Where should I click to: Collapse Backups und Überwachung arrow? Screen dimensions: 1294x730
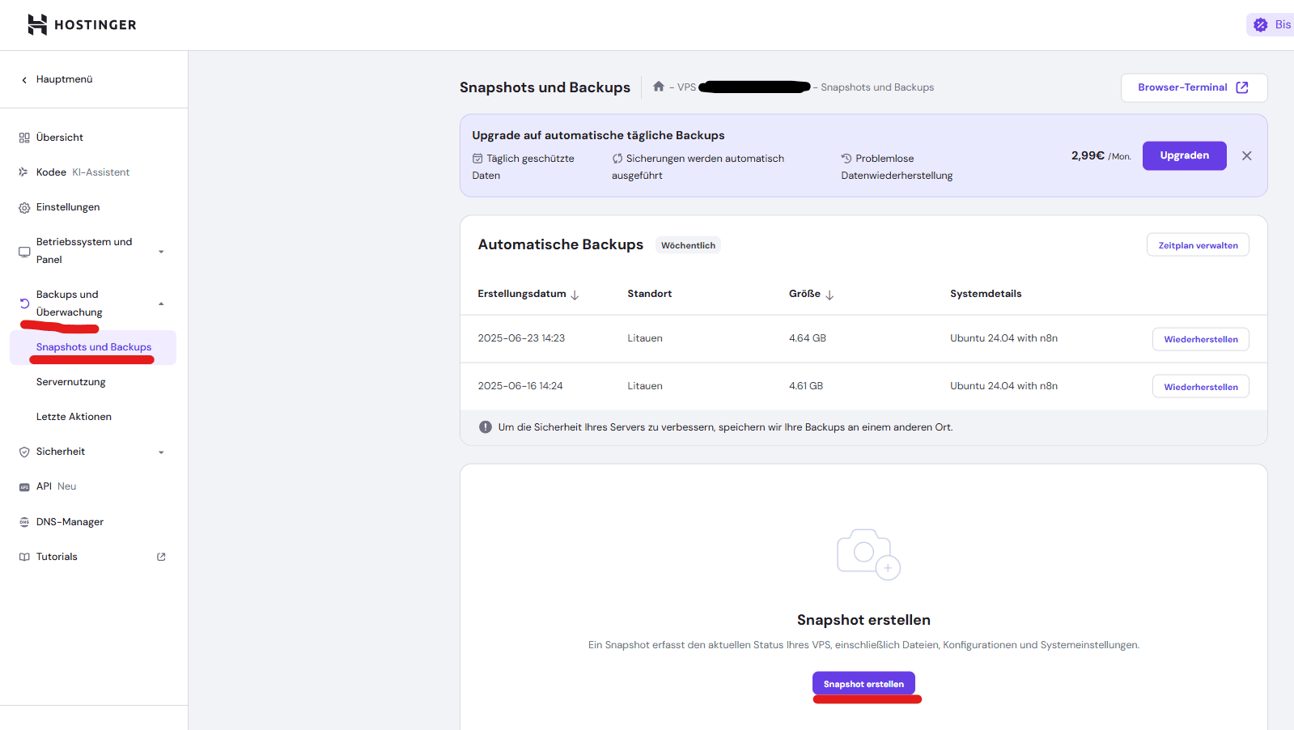tap(161, 303)
